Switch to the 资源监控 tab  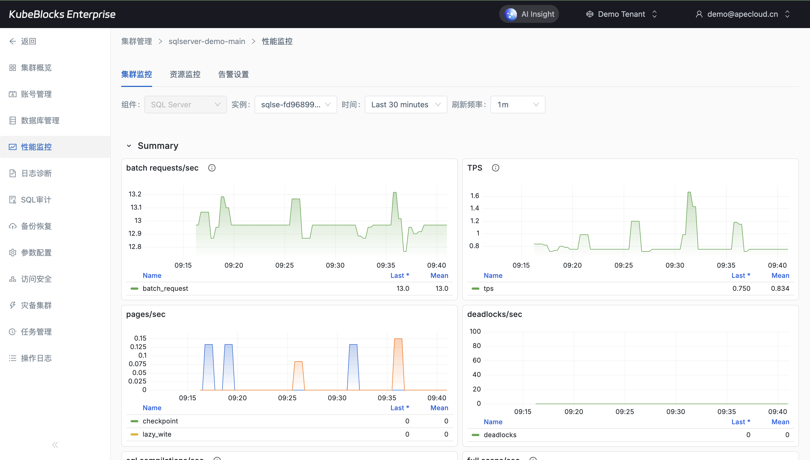[185, 75]
